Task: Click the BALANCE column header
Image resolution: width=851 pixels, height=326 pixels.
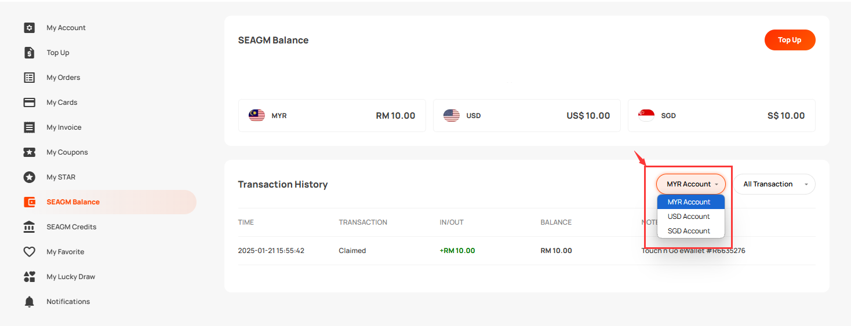Action: click(556, 222)
